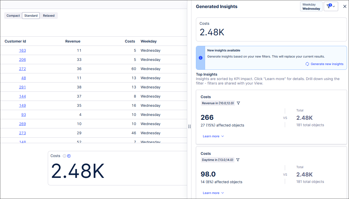Screen dimensions: 349x199
Task: Click the filter icon on the Daytime chip
Action: pos(238,160)
